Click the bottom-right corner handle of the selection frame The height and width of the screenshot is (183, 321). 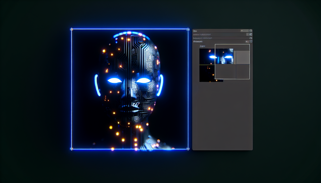pos(188,149)
